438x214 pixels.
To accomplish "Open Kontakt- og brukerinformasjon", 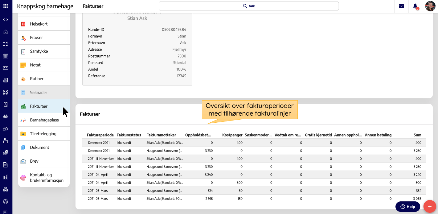I will tap(44, 178).
